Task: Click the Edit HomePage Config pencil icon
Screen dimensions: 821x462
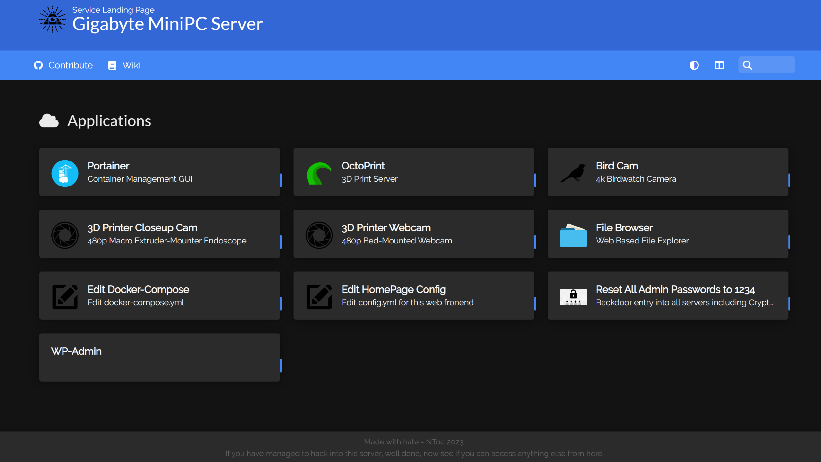Action: coord(319,297)
